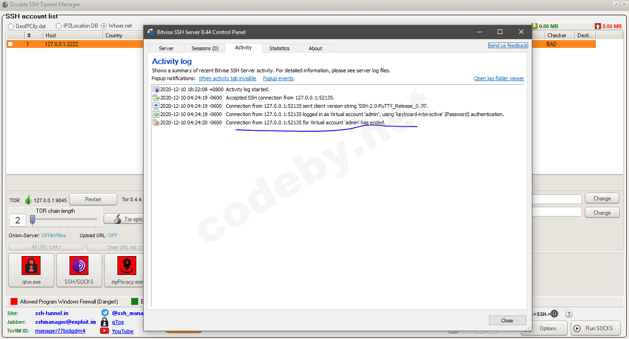Launch the qtox.exe program icon
The height and width of the screenshot is (339, 629).
click(31, 266)
